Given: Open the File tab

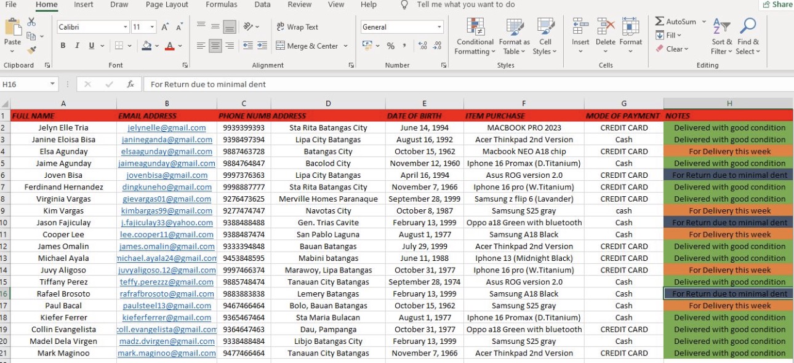Looking at the screenshot, I should pyautogui.click(x=11, y=5).
